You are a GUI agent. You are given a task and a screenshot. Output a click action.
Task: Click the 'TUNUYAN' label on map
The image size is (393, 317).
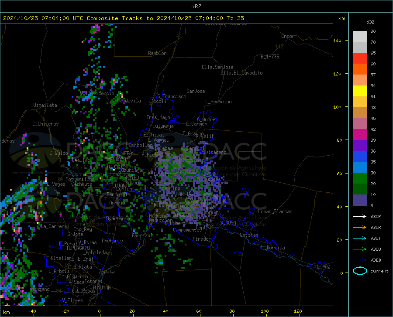coord(101,288)
